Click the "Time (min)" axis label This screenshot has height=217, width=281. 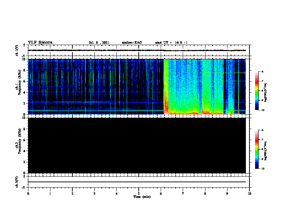[142, 197]
